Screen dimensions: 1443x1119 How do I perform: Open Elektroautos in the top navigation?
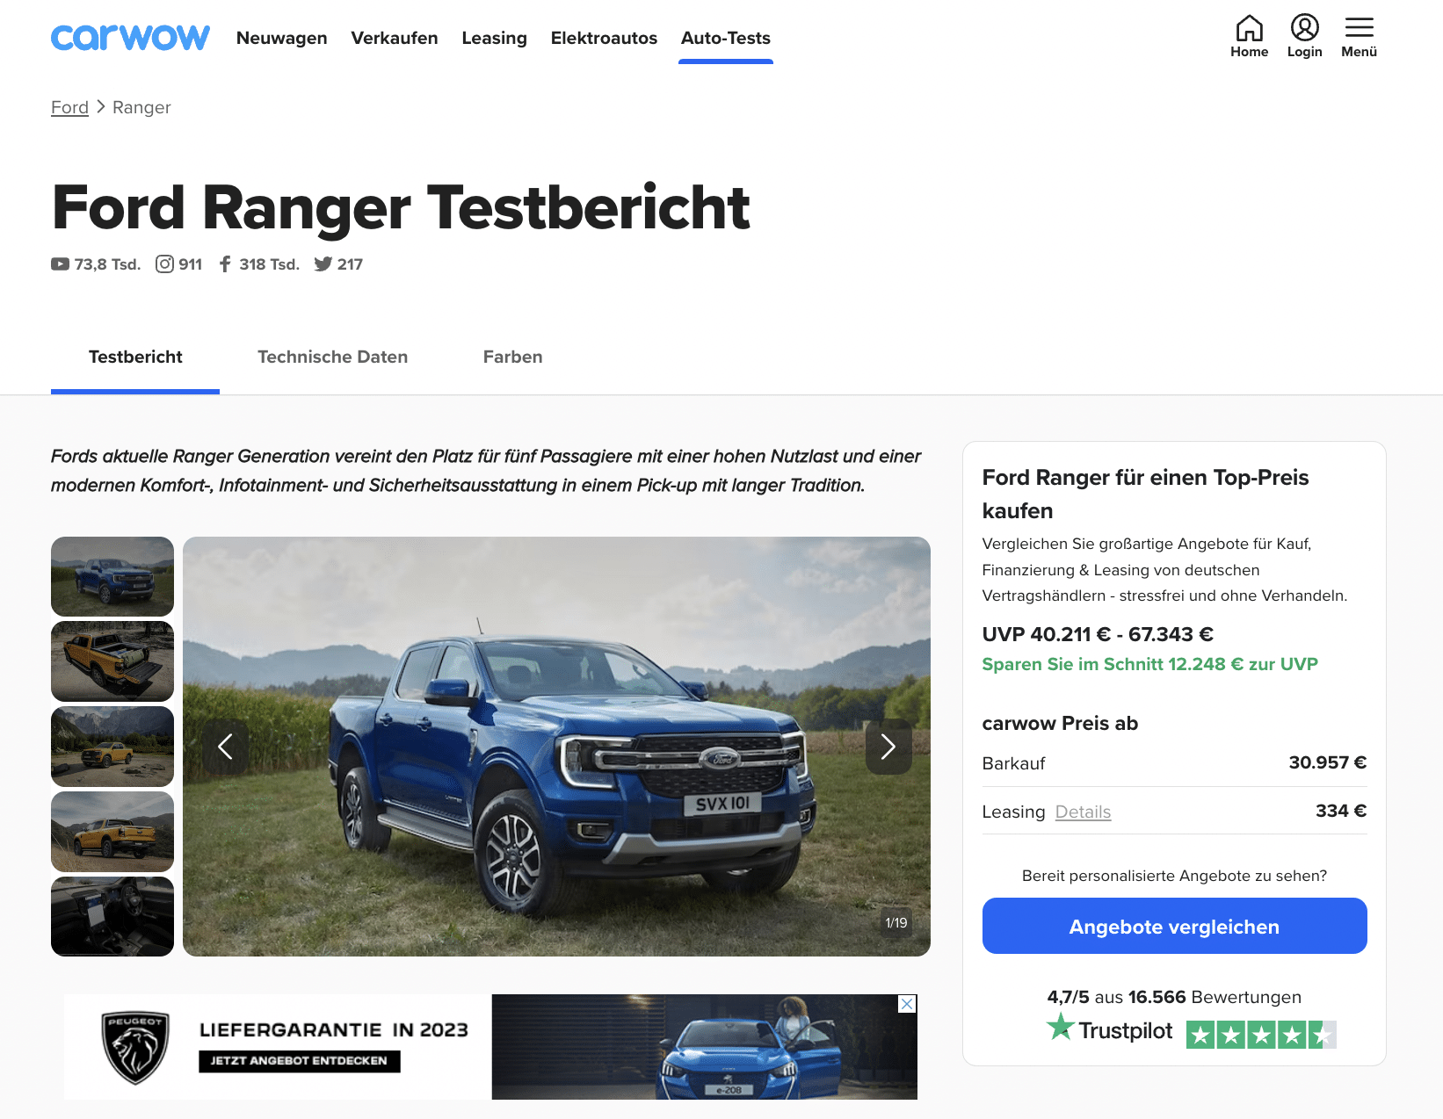point(604,38)
